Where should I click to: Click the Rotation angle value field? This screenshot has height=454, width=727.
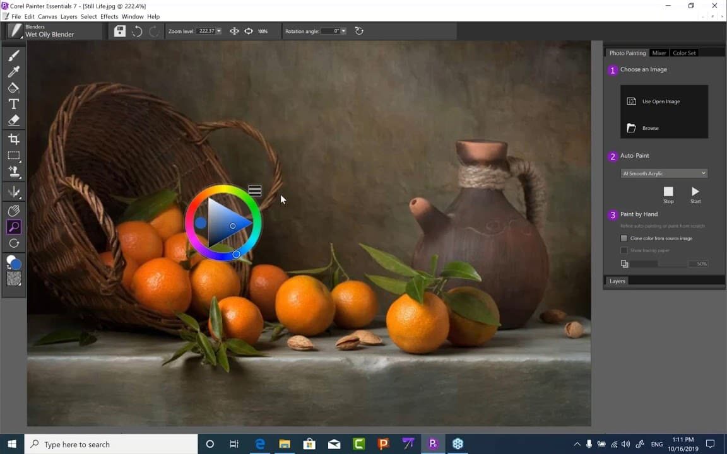[x=330, y=31]
